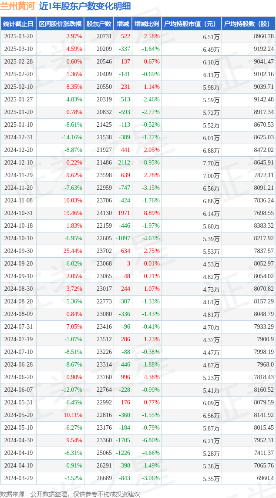This screenshot has height=498, width=276.
Task: Sort by 区间股价涨跌幅 column header
Action: [x=61, y=24]
